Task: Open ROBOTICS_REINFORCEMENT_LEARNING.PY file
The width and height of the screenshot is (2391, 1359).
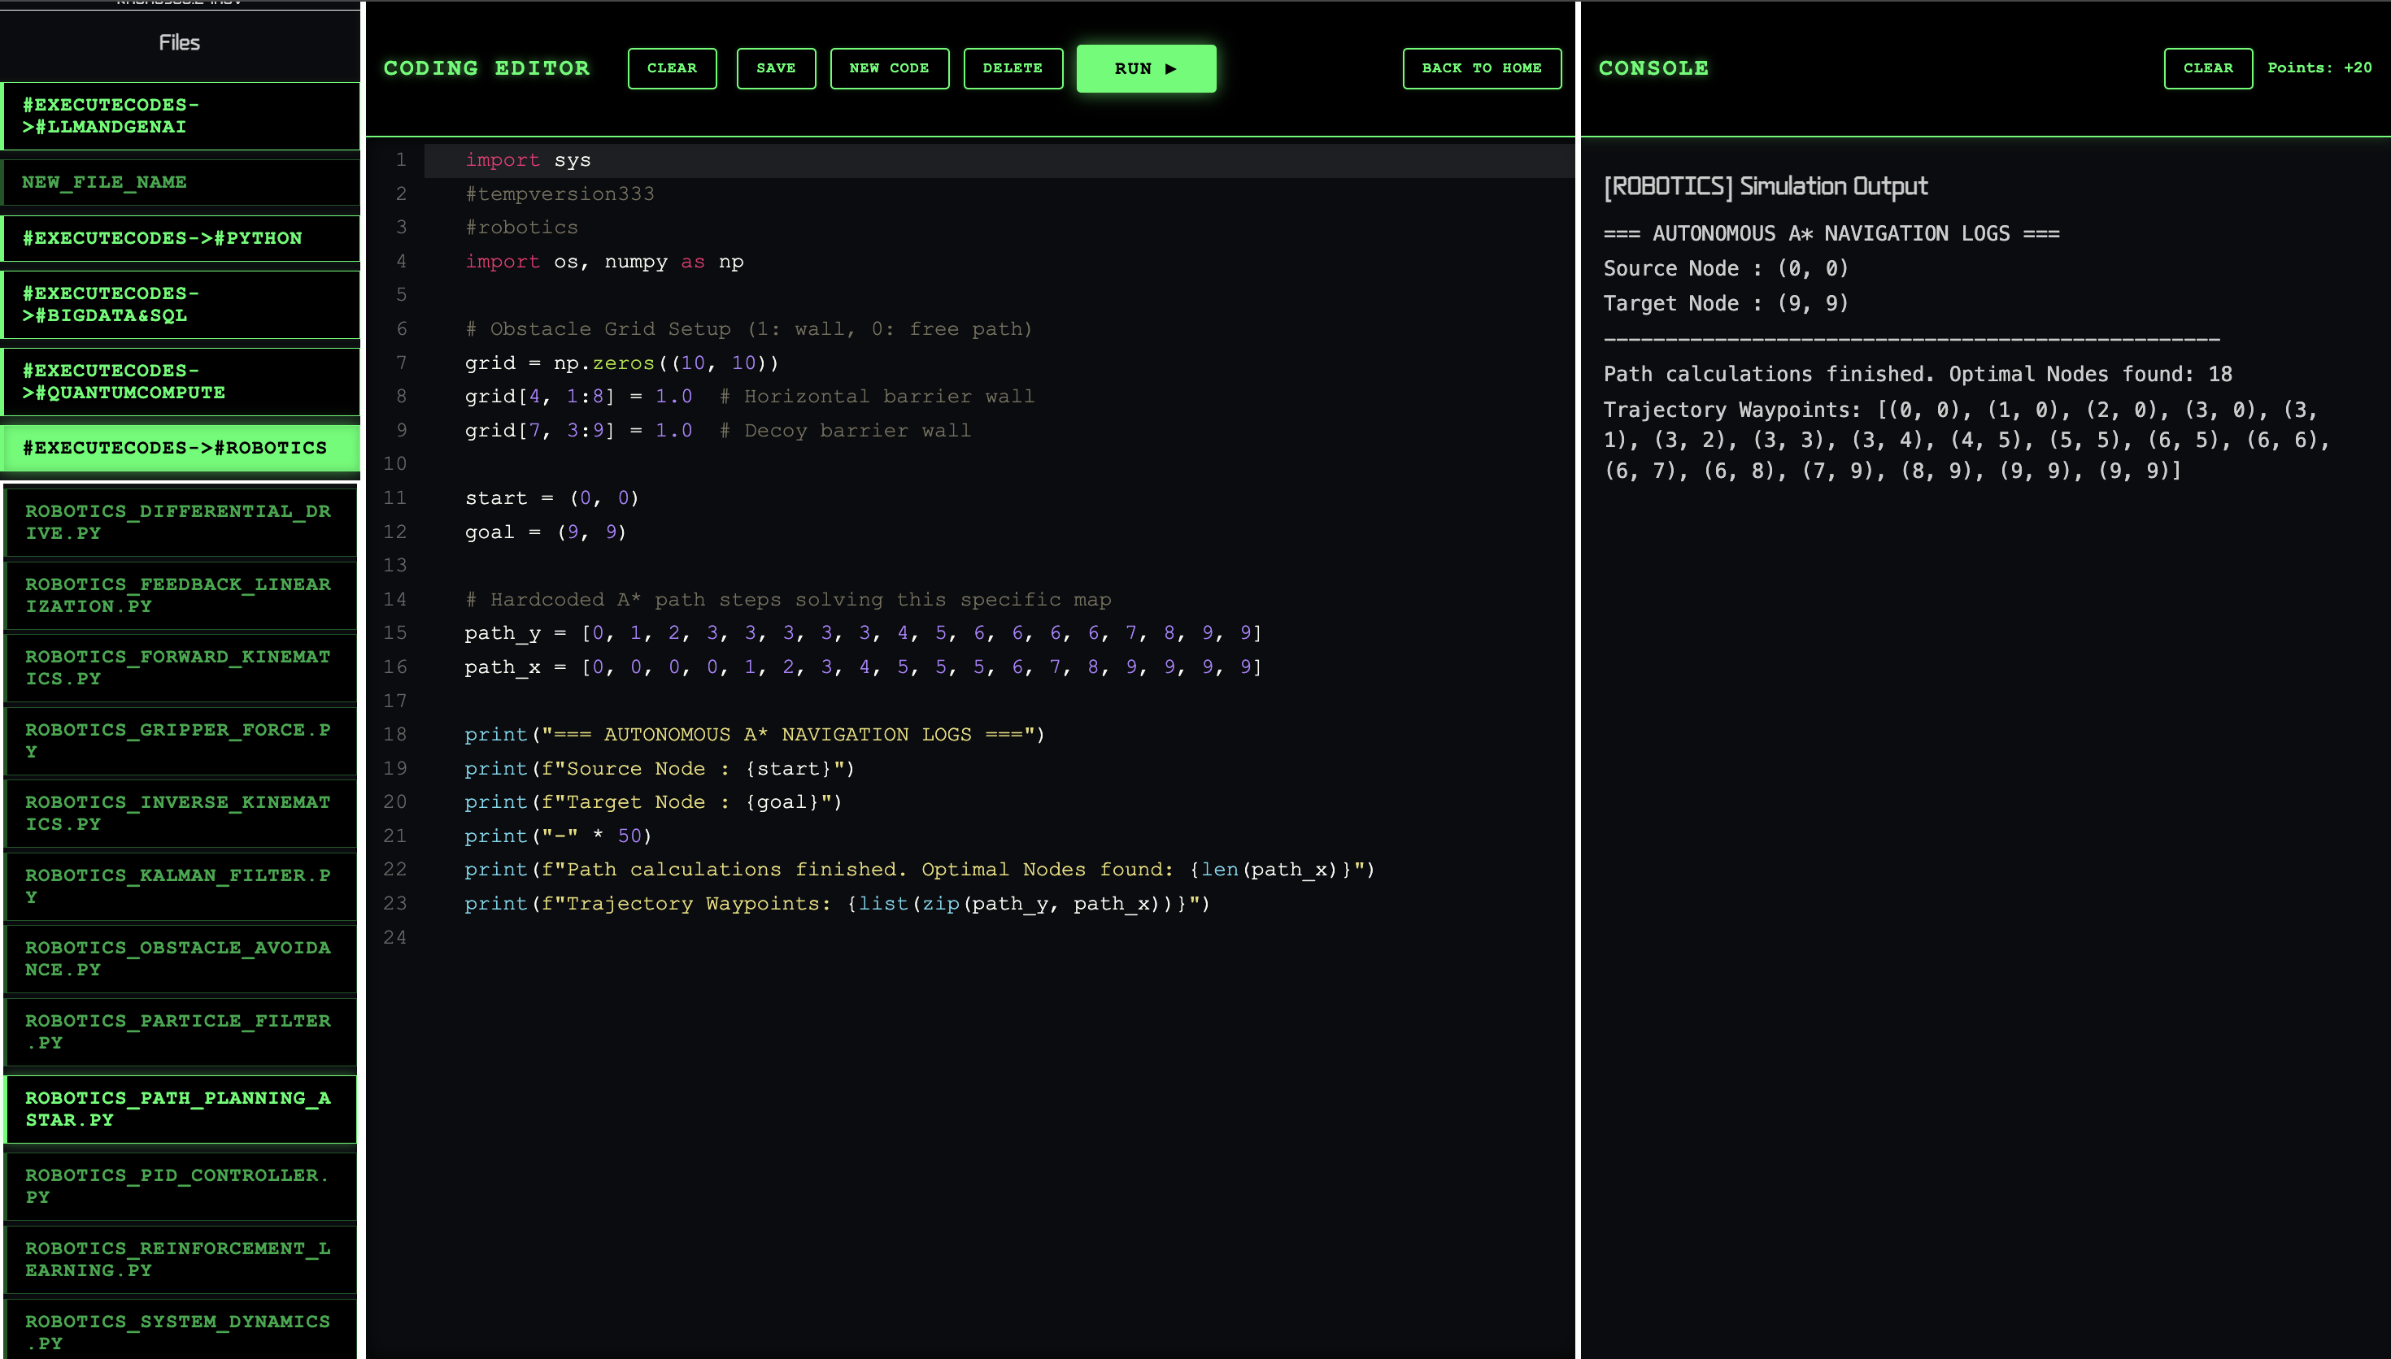Action: (x=181, y=1259)
